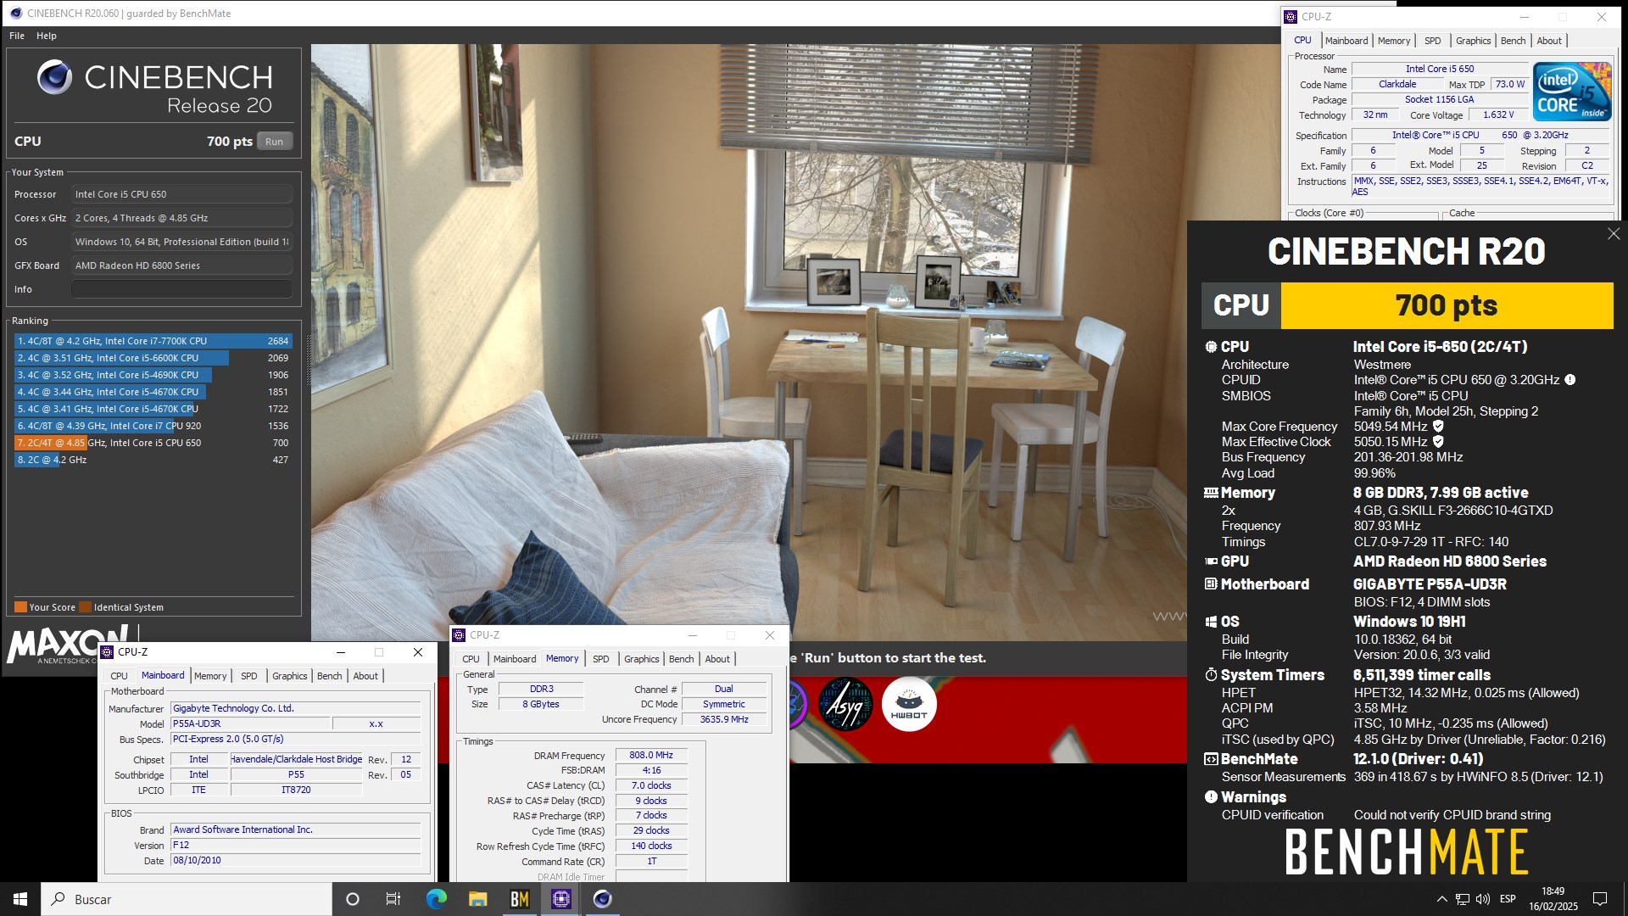Open Task View on the taskbar
Viewport: 1628px width, 916px height.
(x=393, y=899)
